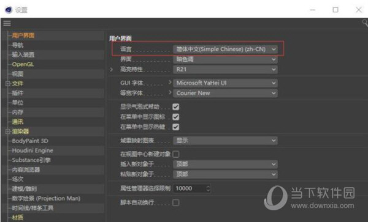Open the 等宽字体 Courier New dropdown
Viewport: 368px width, 222px height.
pyautogui.click(x=225, y=93)
